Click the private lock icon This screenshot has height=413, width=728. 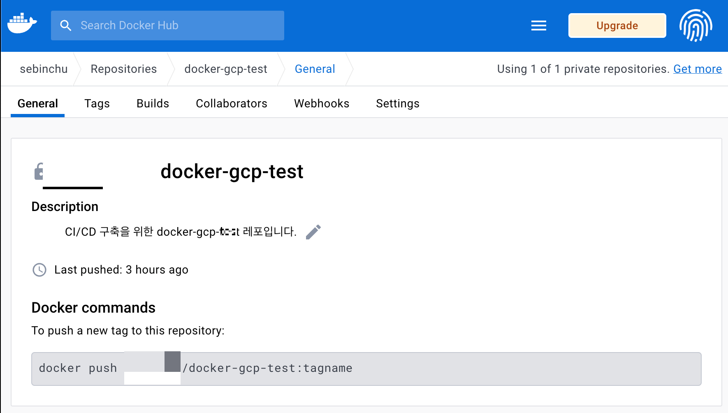[39, 172]
